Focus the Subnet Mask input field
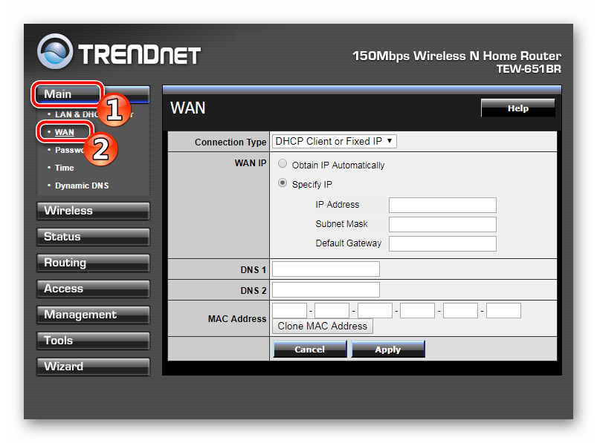The width and height of the screenshot is (597, 443). (x=442, y=224)
